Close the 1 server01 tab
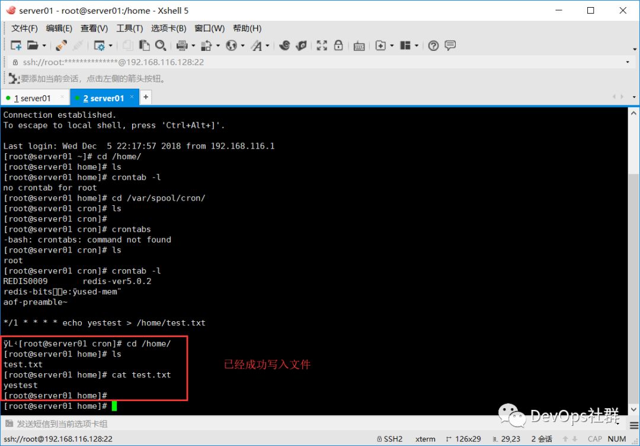Viewport: 640px width, 446px height. tap(62, 96)
